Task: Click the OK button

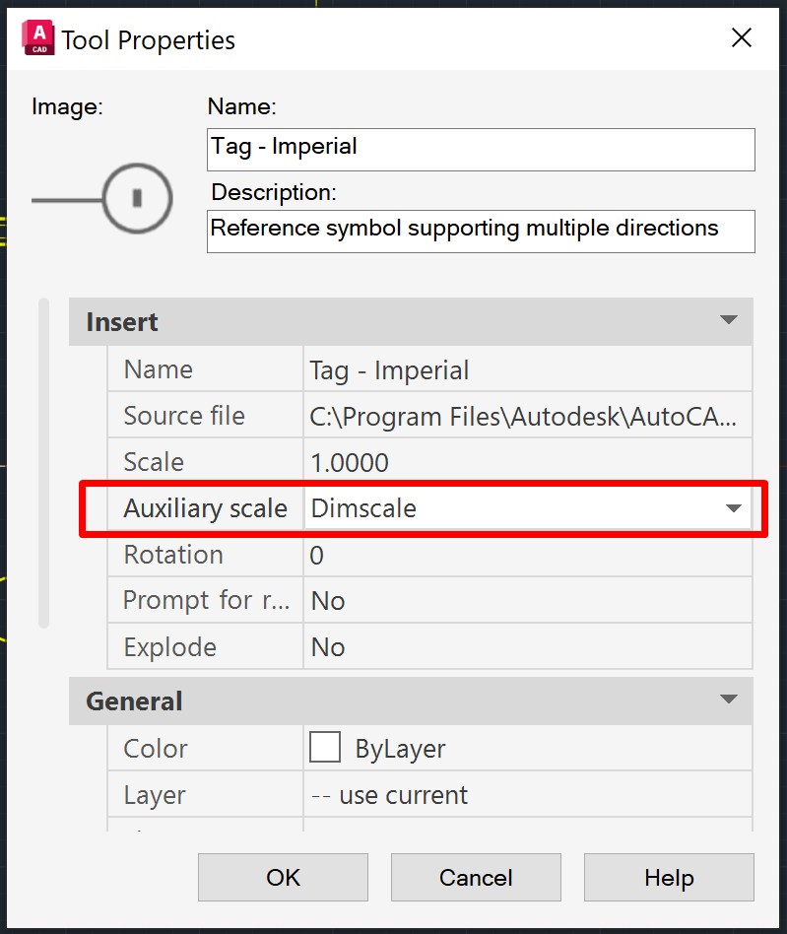Action: [283, 877]
